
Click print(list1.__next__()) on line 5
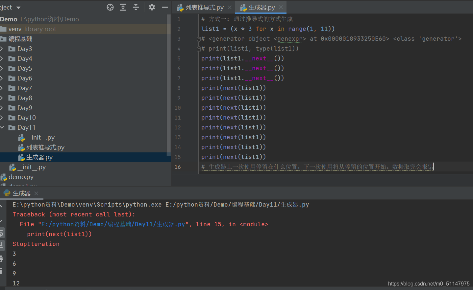tap(242, 58)
